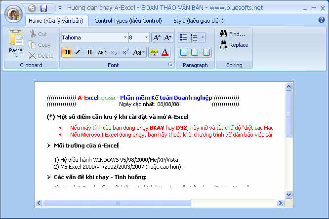This screenshot has height=219, width=329.
Task: Click the heading '(*) Một số điểm cần lưu ý'
Action: (x=118, y=117)
